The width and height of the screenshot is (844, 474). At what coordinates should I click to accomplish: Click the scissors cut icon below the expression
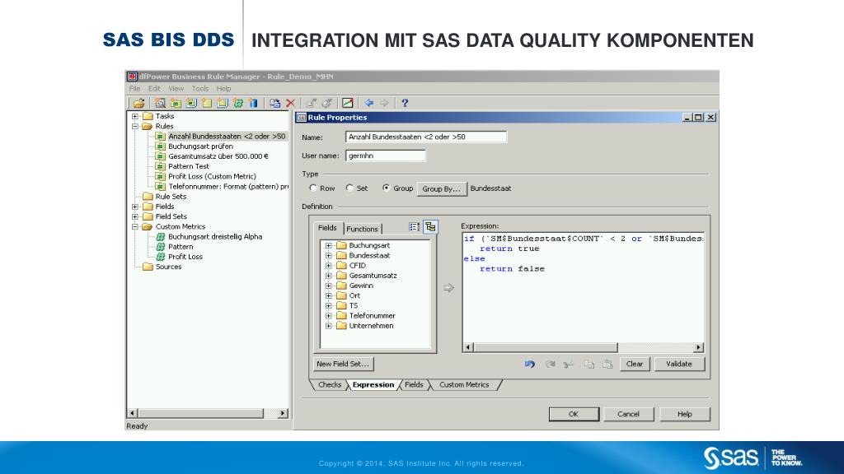[569, 365]
